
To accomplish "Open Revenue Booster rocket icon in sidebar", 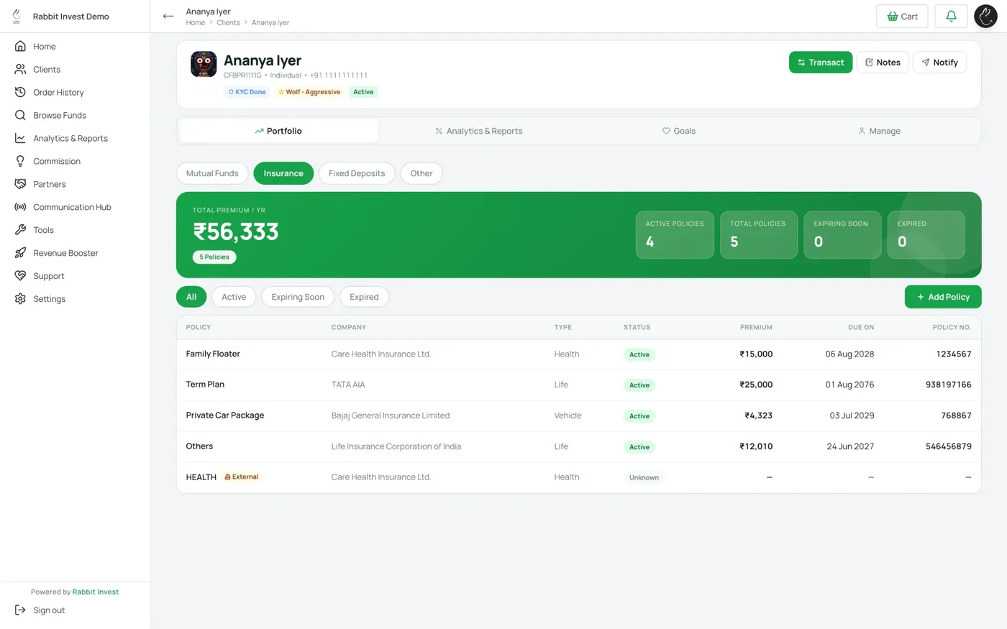I will [20, 253].
